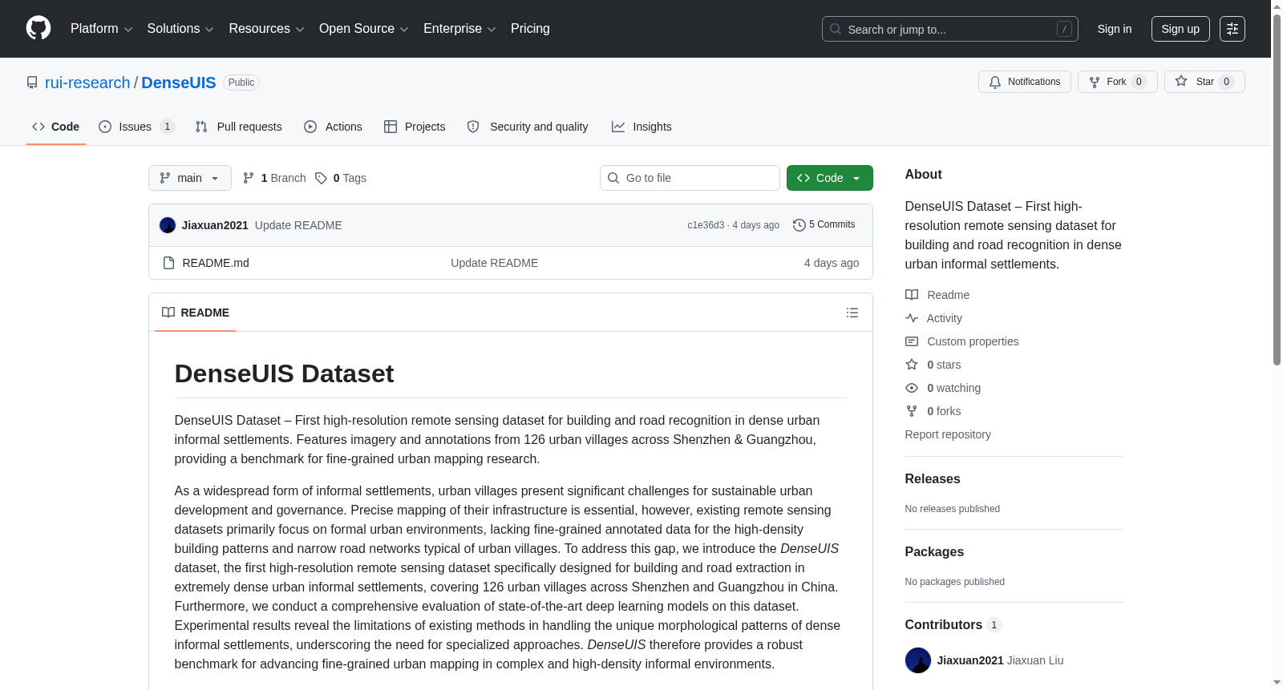The height and width of the screenshot is (690, 1283).
Task: Open the 5 Commits link
Action: 824,225
